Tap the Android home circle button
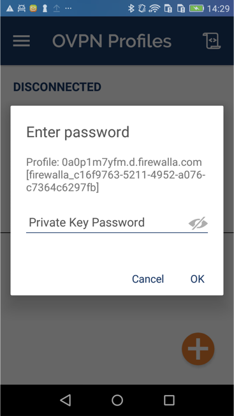 click(x=117, y=400)
